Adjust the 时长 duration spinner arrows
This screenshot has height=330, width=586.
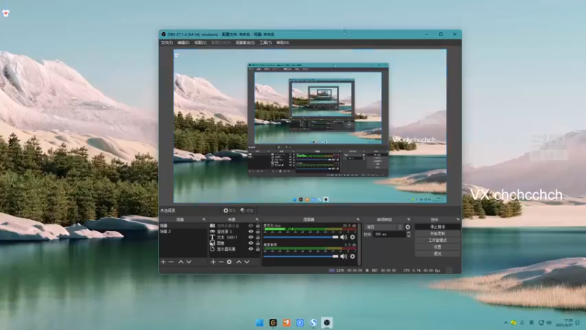(409, 234)
